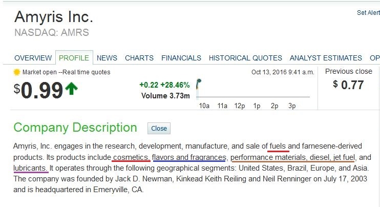Open the Analyst Estimates tab

(326, 58)
